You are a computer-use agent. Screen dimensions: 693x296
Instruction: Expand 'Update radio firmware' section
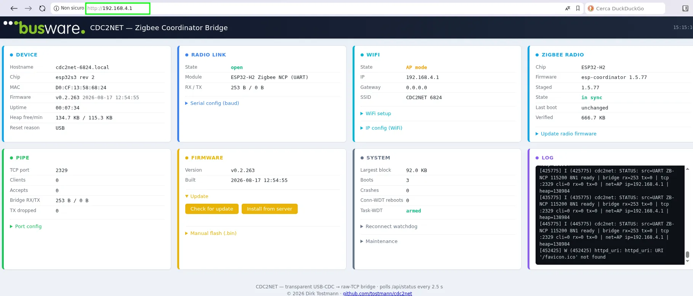pos(566,134)
